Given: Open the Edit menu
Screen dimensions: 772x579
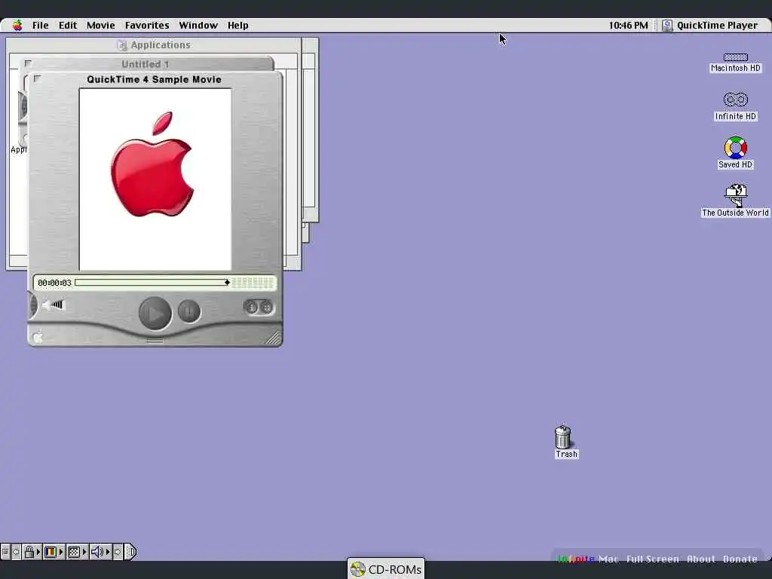Looking at the screenshot, I should click(68, 25).
